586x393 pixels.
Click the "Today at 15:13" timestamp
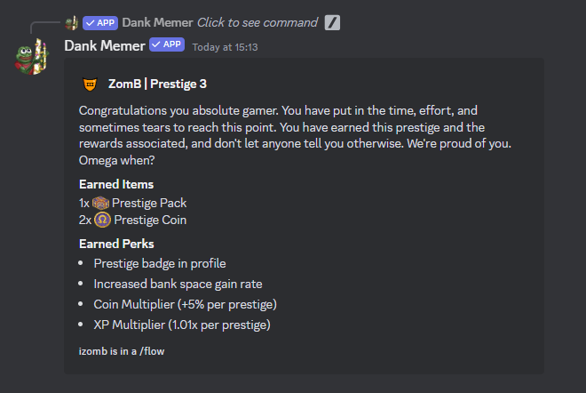(x=225, y=46)
